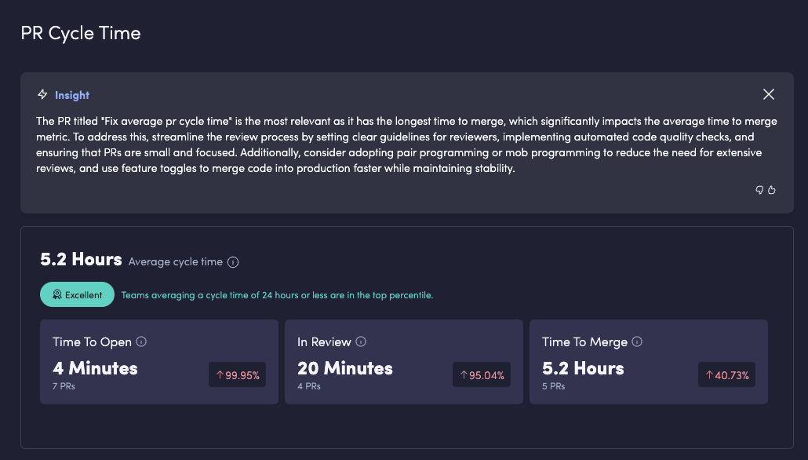Click the thumbs up icon on Insight

point(772,190)
